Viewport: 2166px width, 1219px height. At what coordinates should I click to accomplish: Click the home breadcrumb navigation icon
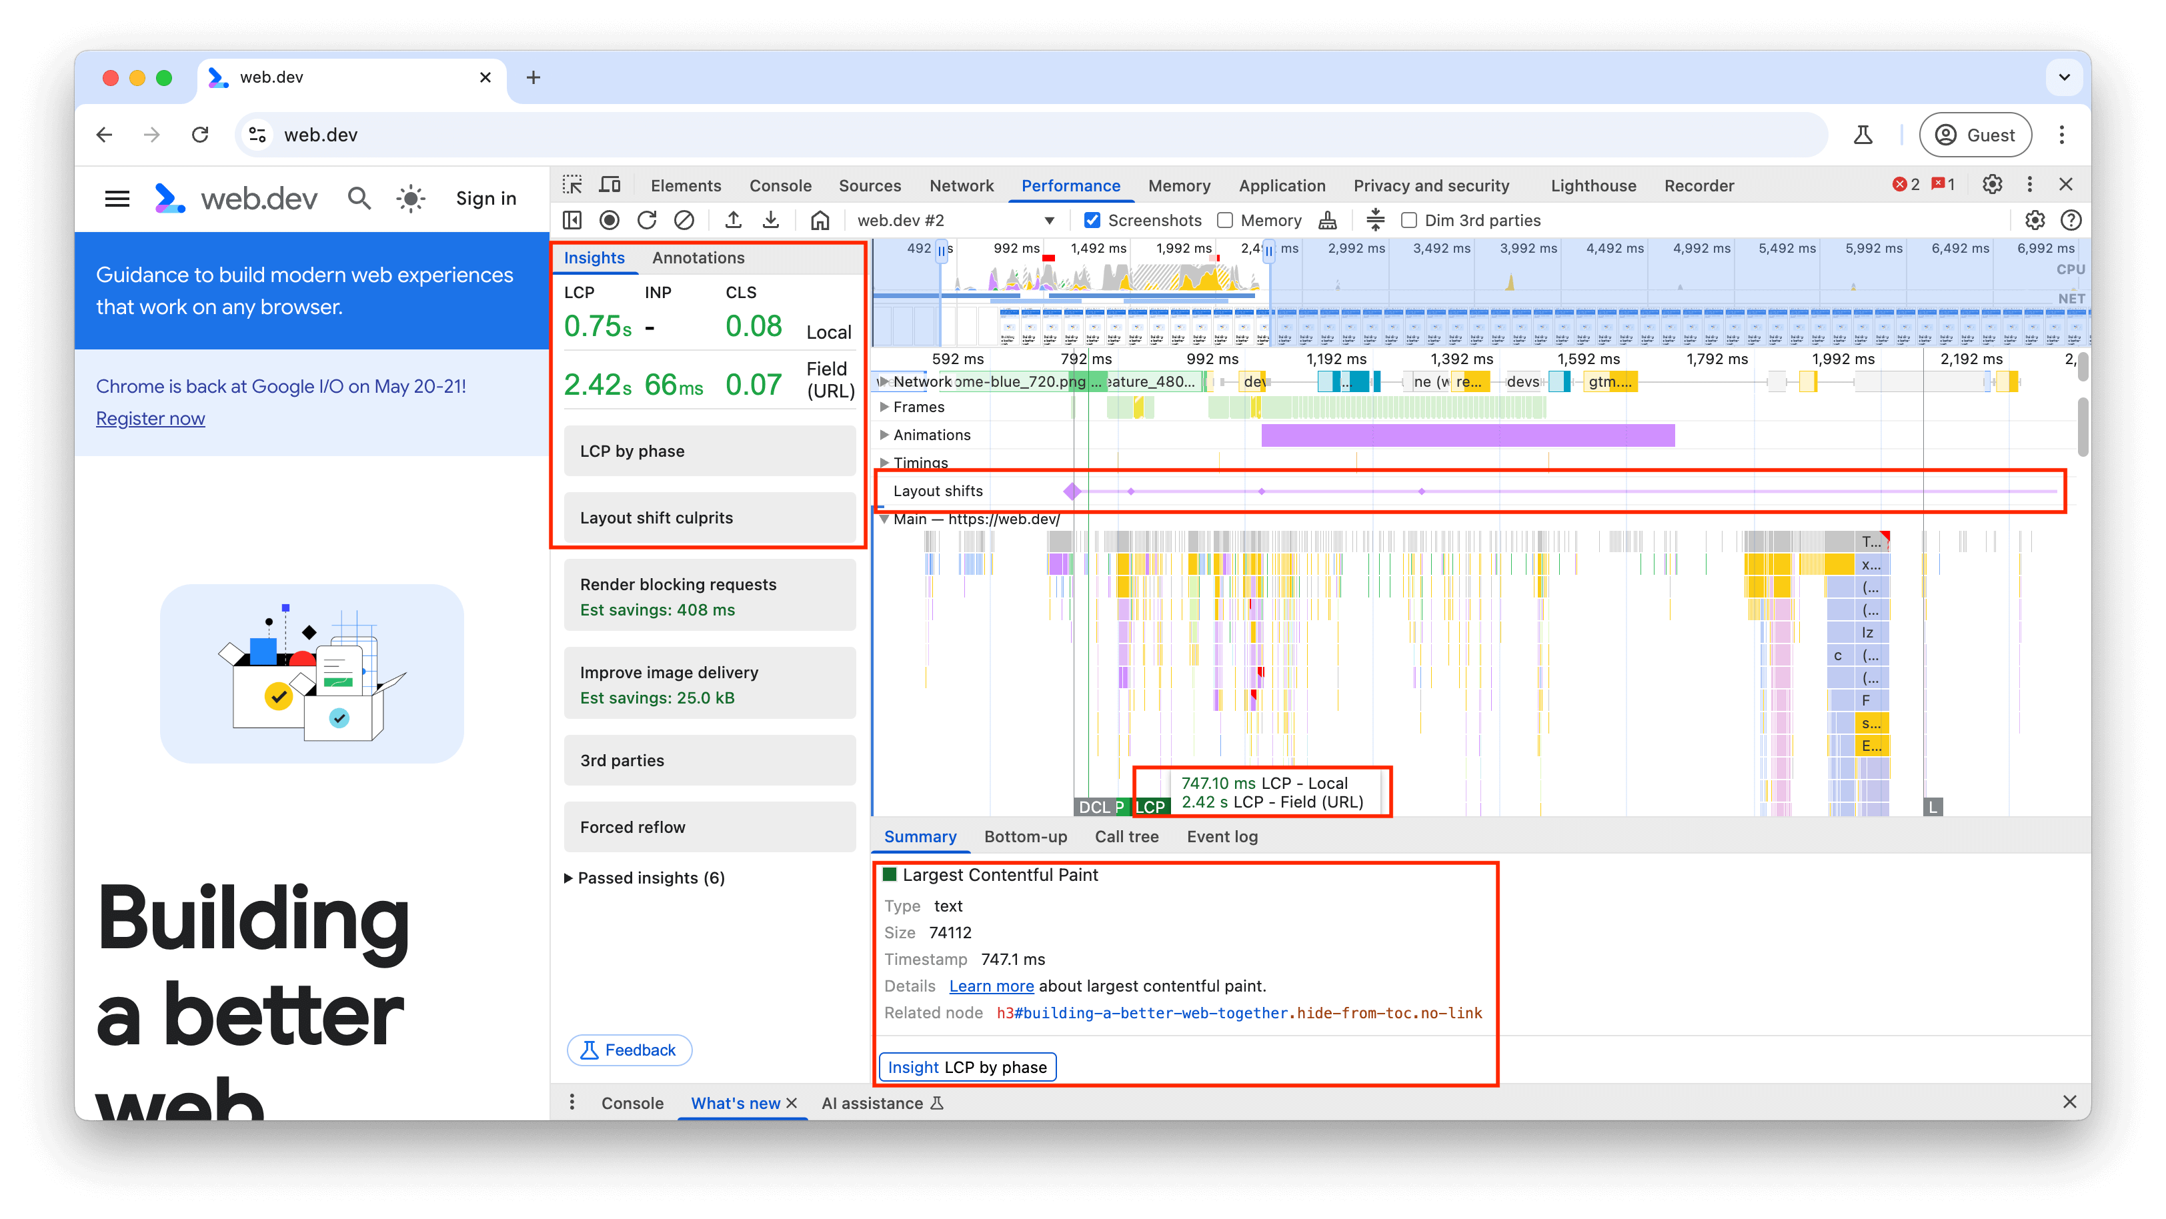coord(817,220)
